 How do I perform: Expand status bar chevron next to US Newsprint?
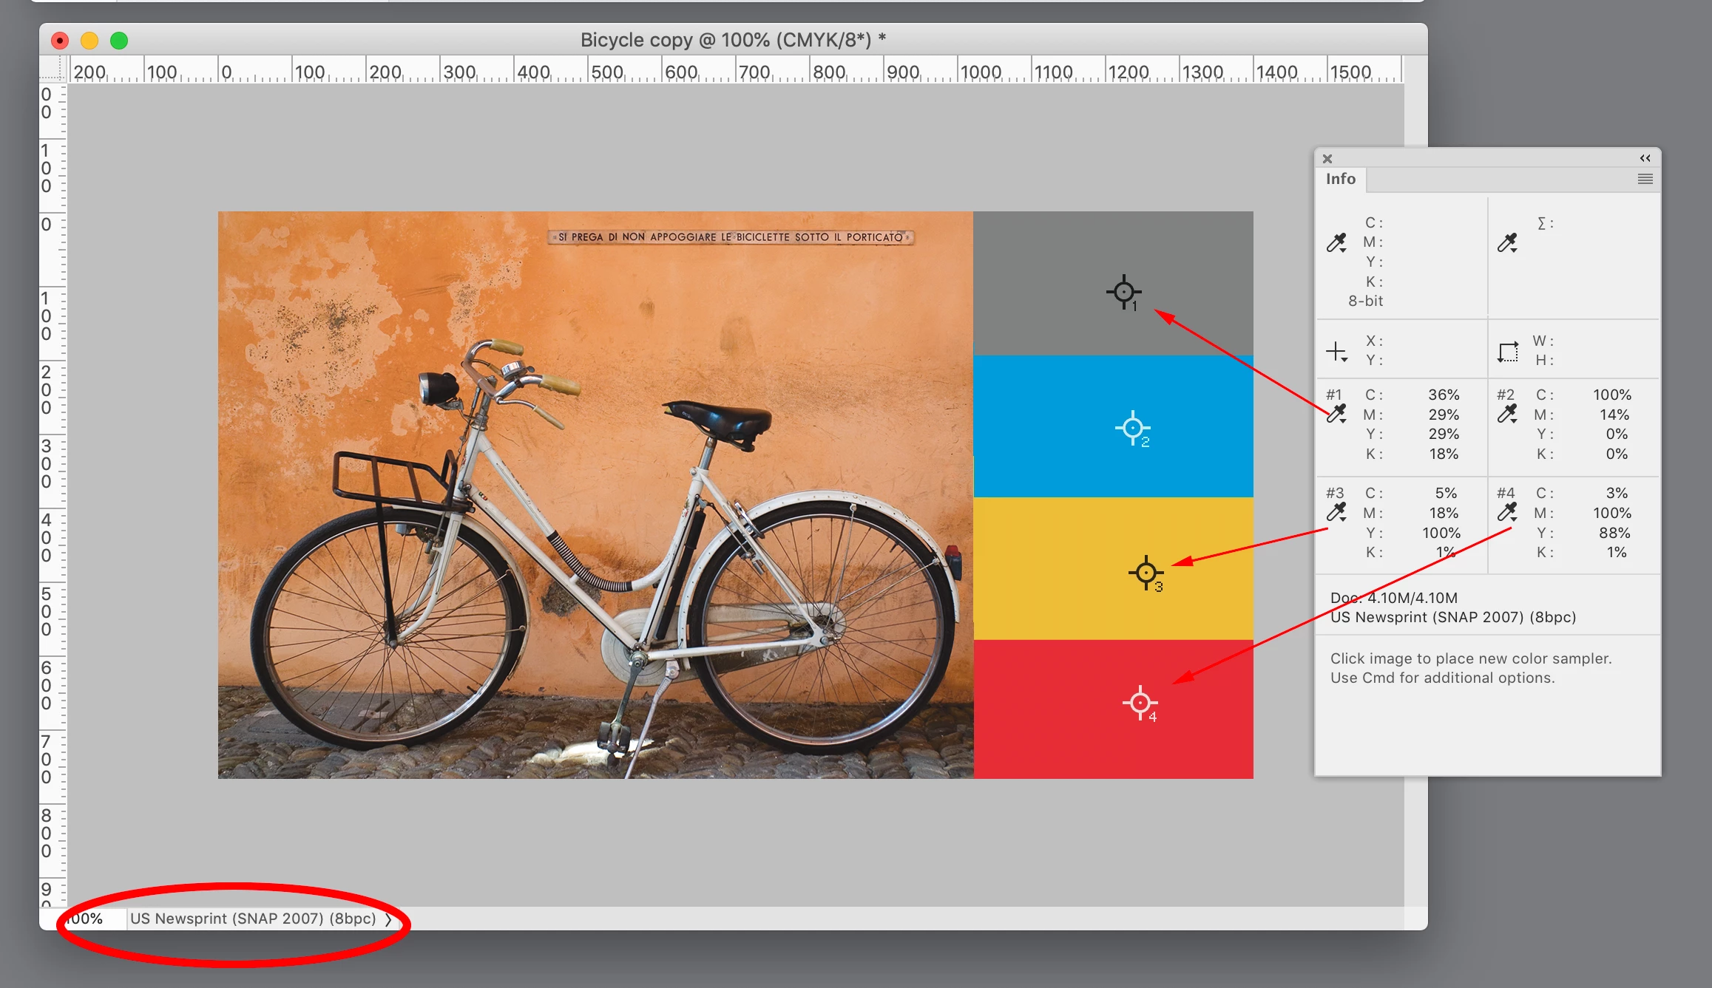click(x=388, y=919)
